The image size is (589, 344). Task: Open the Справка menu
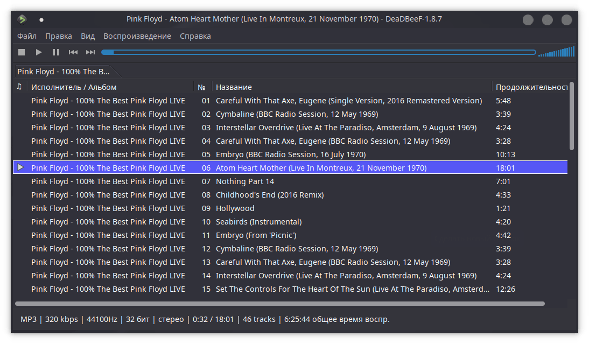click(x=195, y=36)
